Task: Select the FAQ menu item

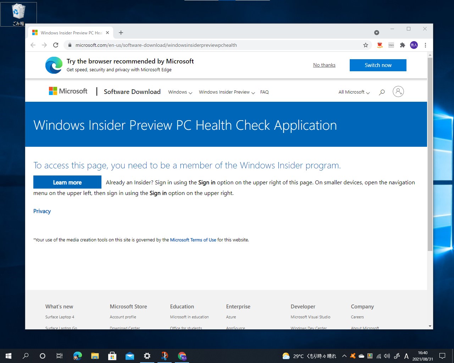Action: pos(264,92)
